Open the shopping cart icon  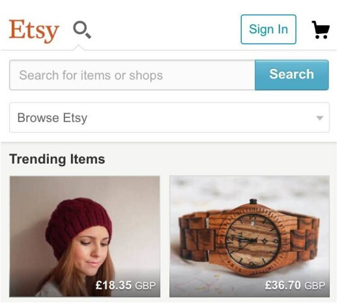[x=321, y=30]
